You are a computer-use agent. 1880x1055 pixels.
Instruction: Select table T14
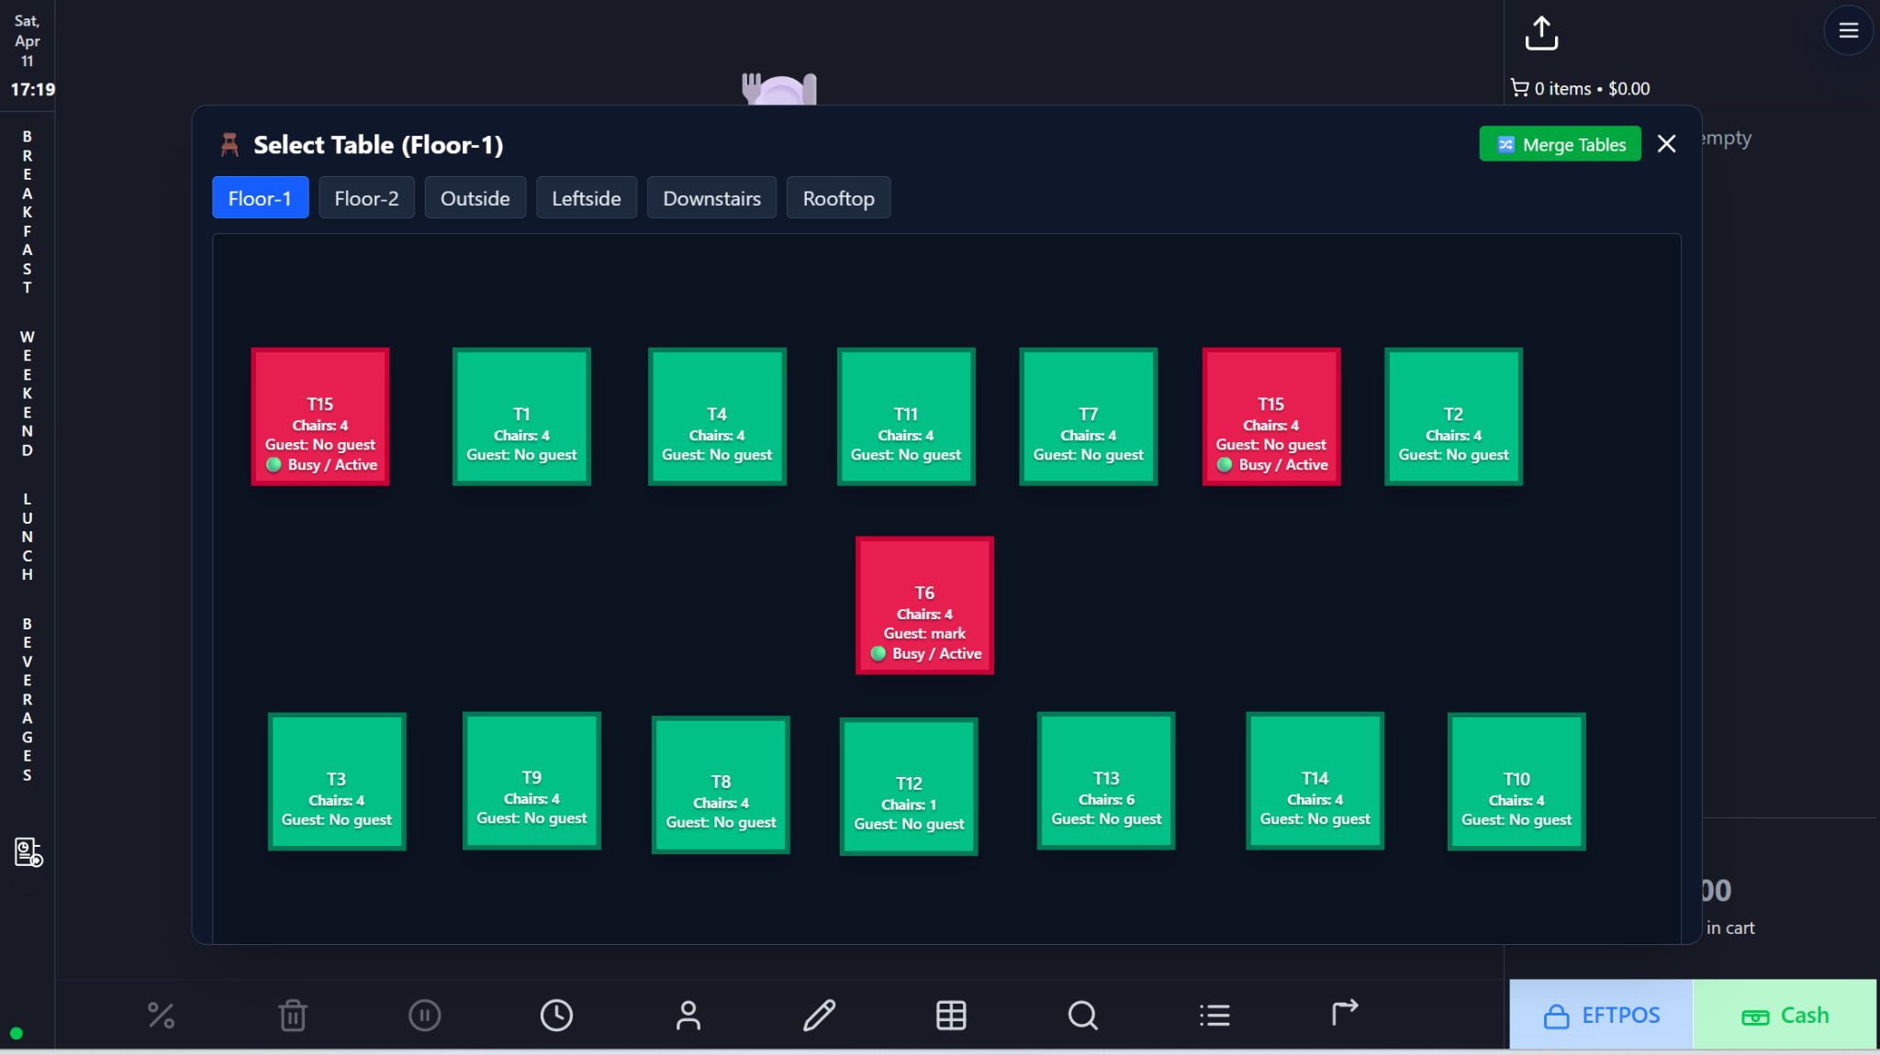click(1315, 781)
